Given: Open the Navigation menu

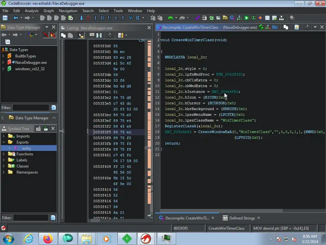Looking at the screenshot, I should pos(68,11).
